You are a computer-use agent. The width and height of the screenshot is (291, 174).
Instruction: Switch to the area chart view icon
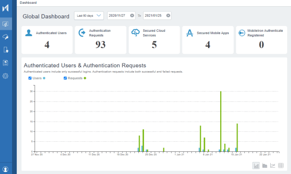click(265, 165)
